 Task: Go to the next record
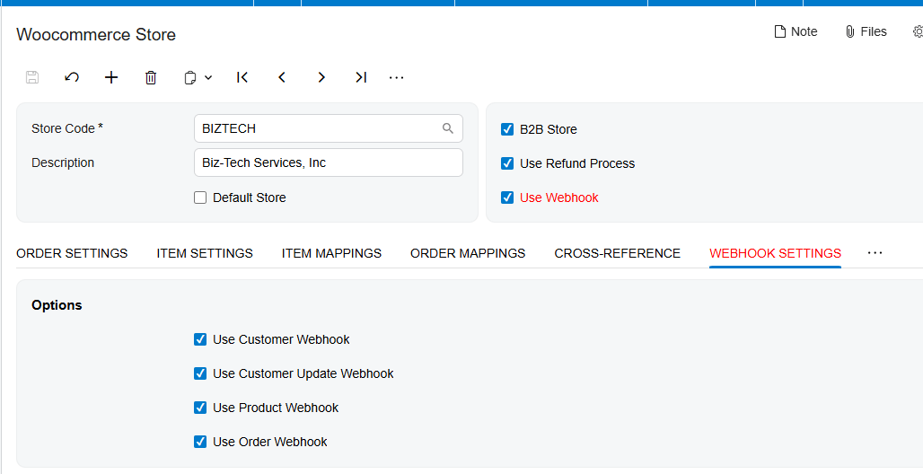321,77
